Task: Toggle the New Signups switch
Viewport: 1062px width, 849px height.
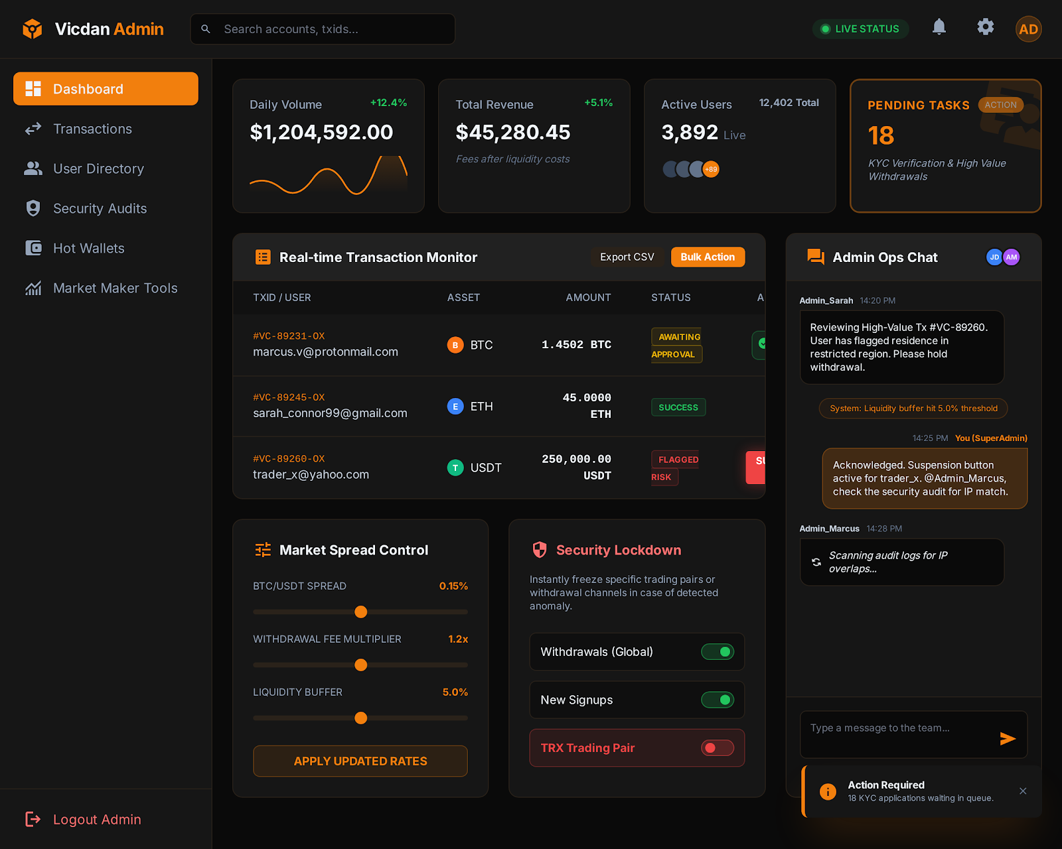Action: [x=717, y=700]
